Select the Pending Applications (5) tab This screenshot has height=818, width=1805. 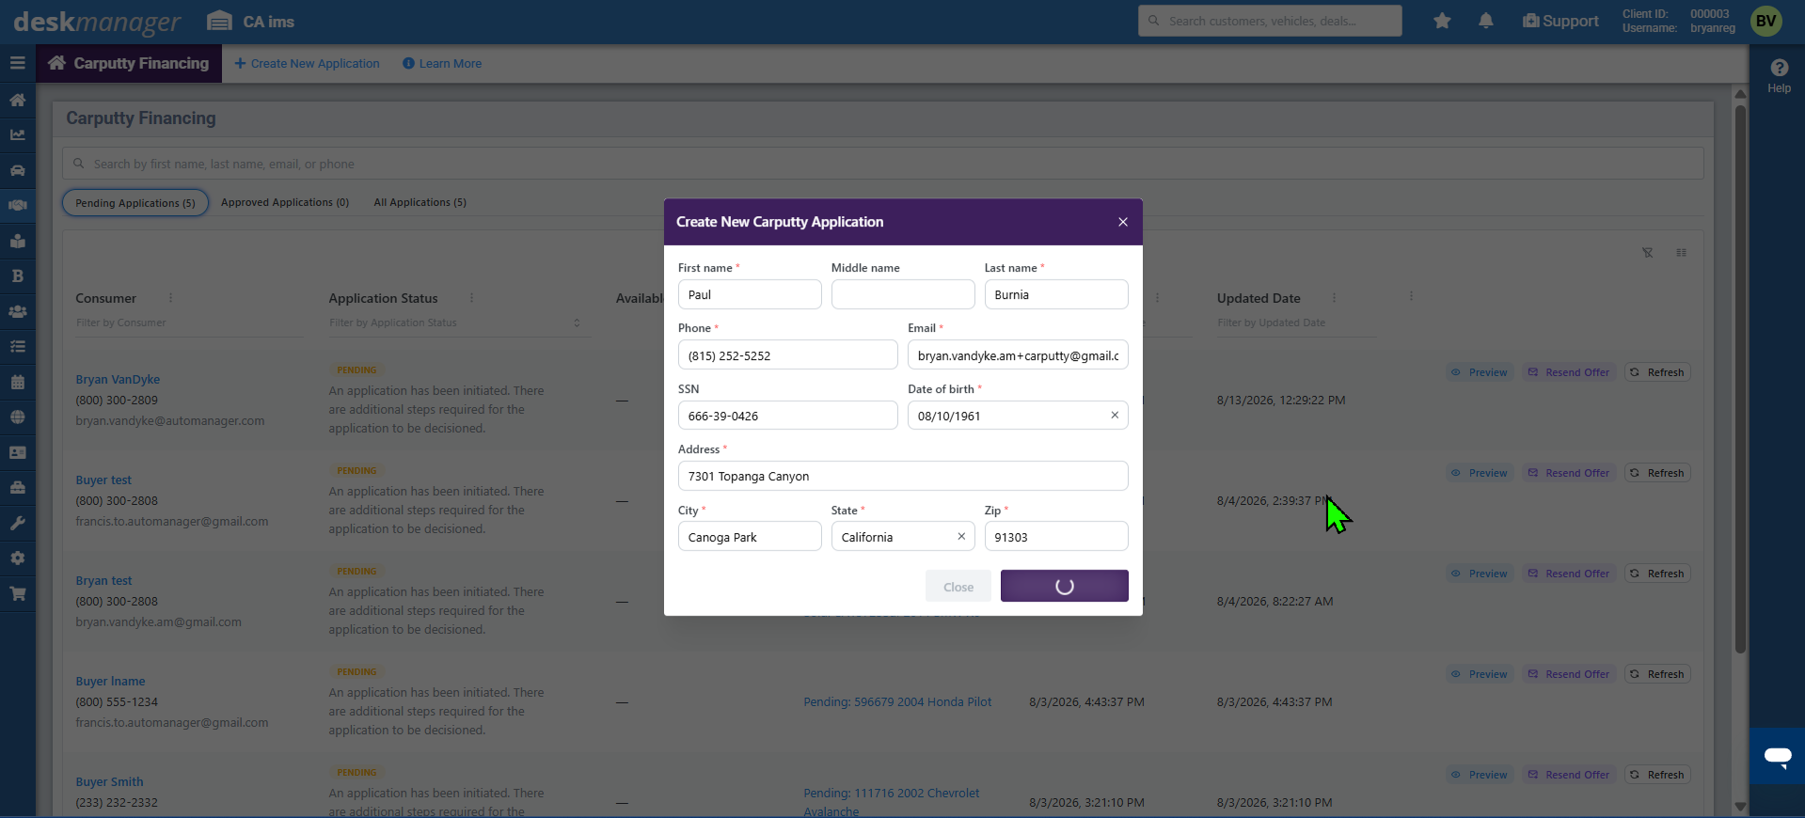click(x=135, y=202)
